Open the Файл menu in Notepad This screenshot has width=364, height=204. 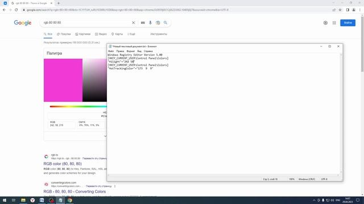[x=111, y=51]
